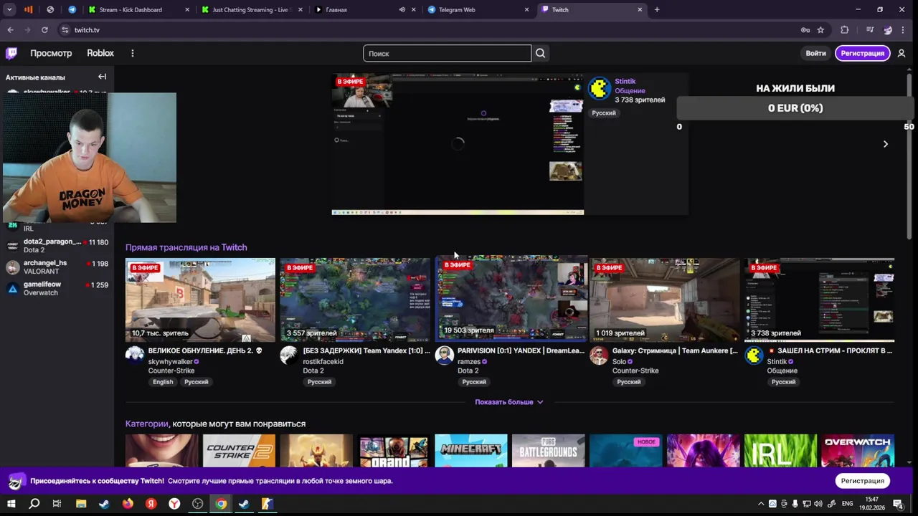This screenshot has height=516, width=918.
Task: Show hidden system tray icons
Action: pyautogui.click(x=761, y=504)
